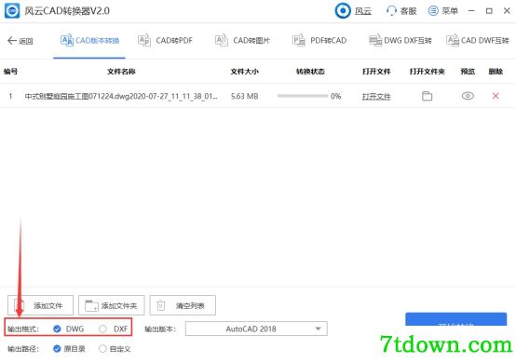Open 客服 customer service
The image size is (516, 362).
click(x=401, y=11)
